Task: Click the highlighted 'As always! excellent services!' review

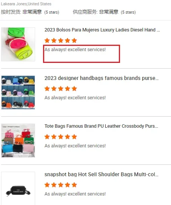Action: [x=75, y=50]
